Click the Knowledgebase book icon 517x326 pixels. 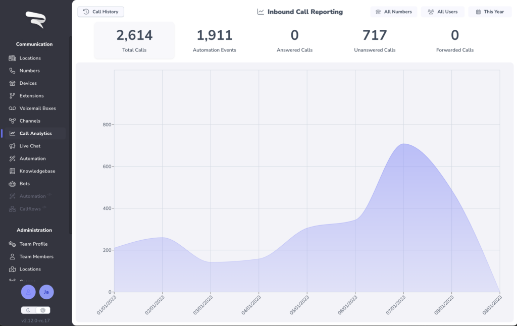coord(12,171)
